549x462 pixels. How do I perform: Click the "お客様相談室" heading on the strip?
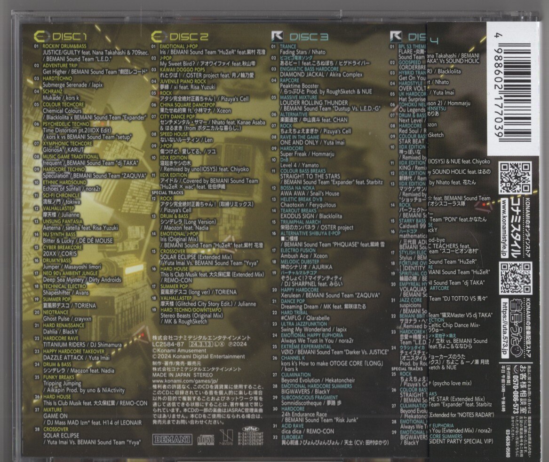coord(524,389)
